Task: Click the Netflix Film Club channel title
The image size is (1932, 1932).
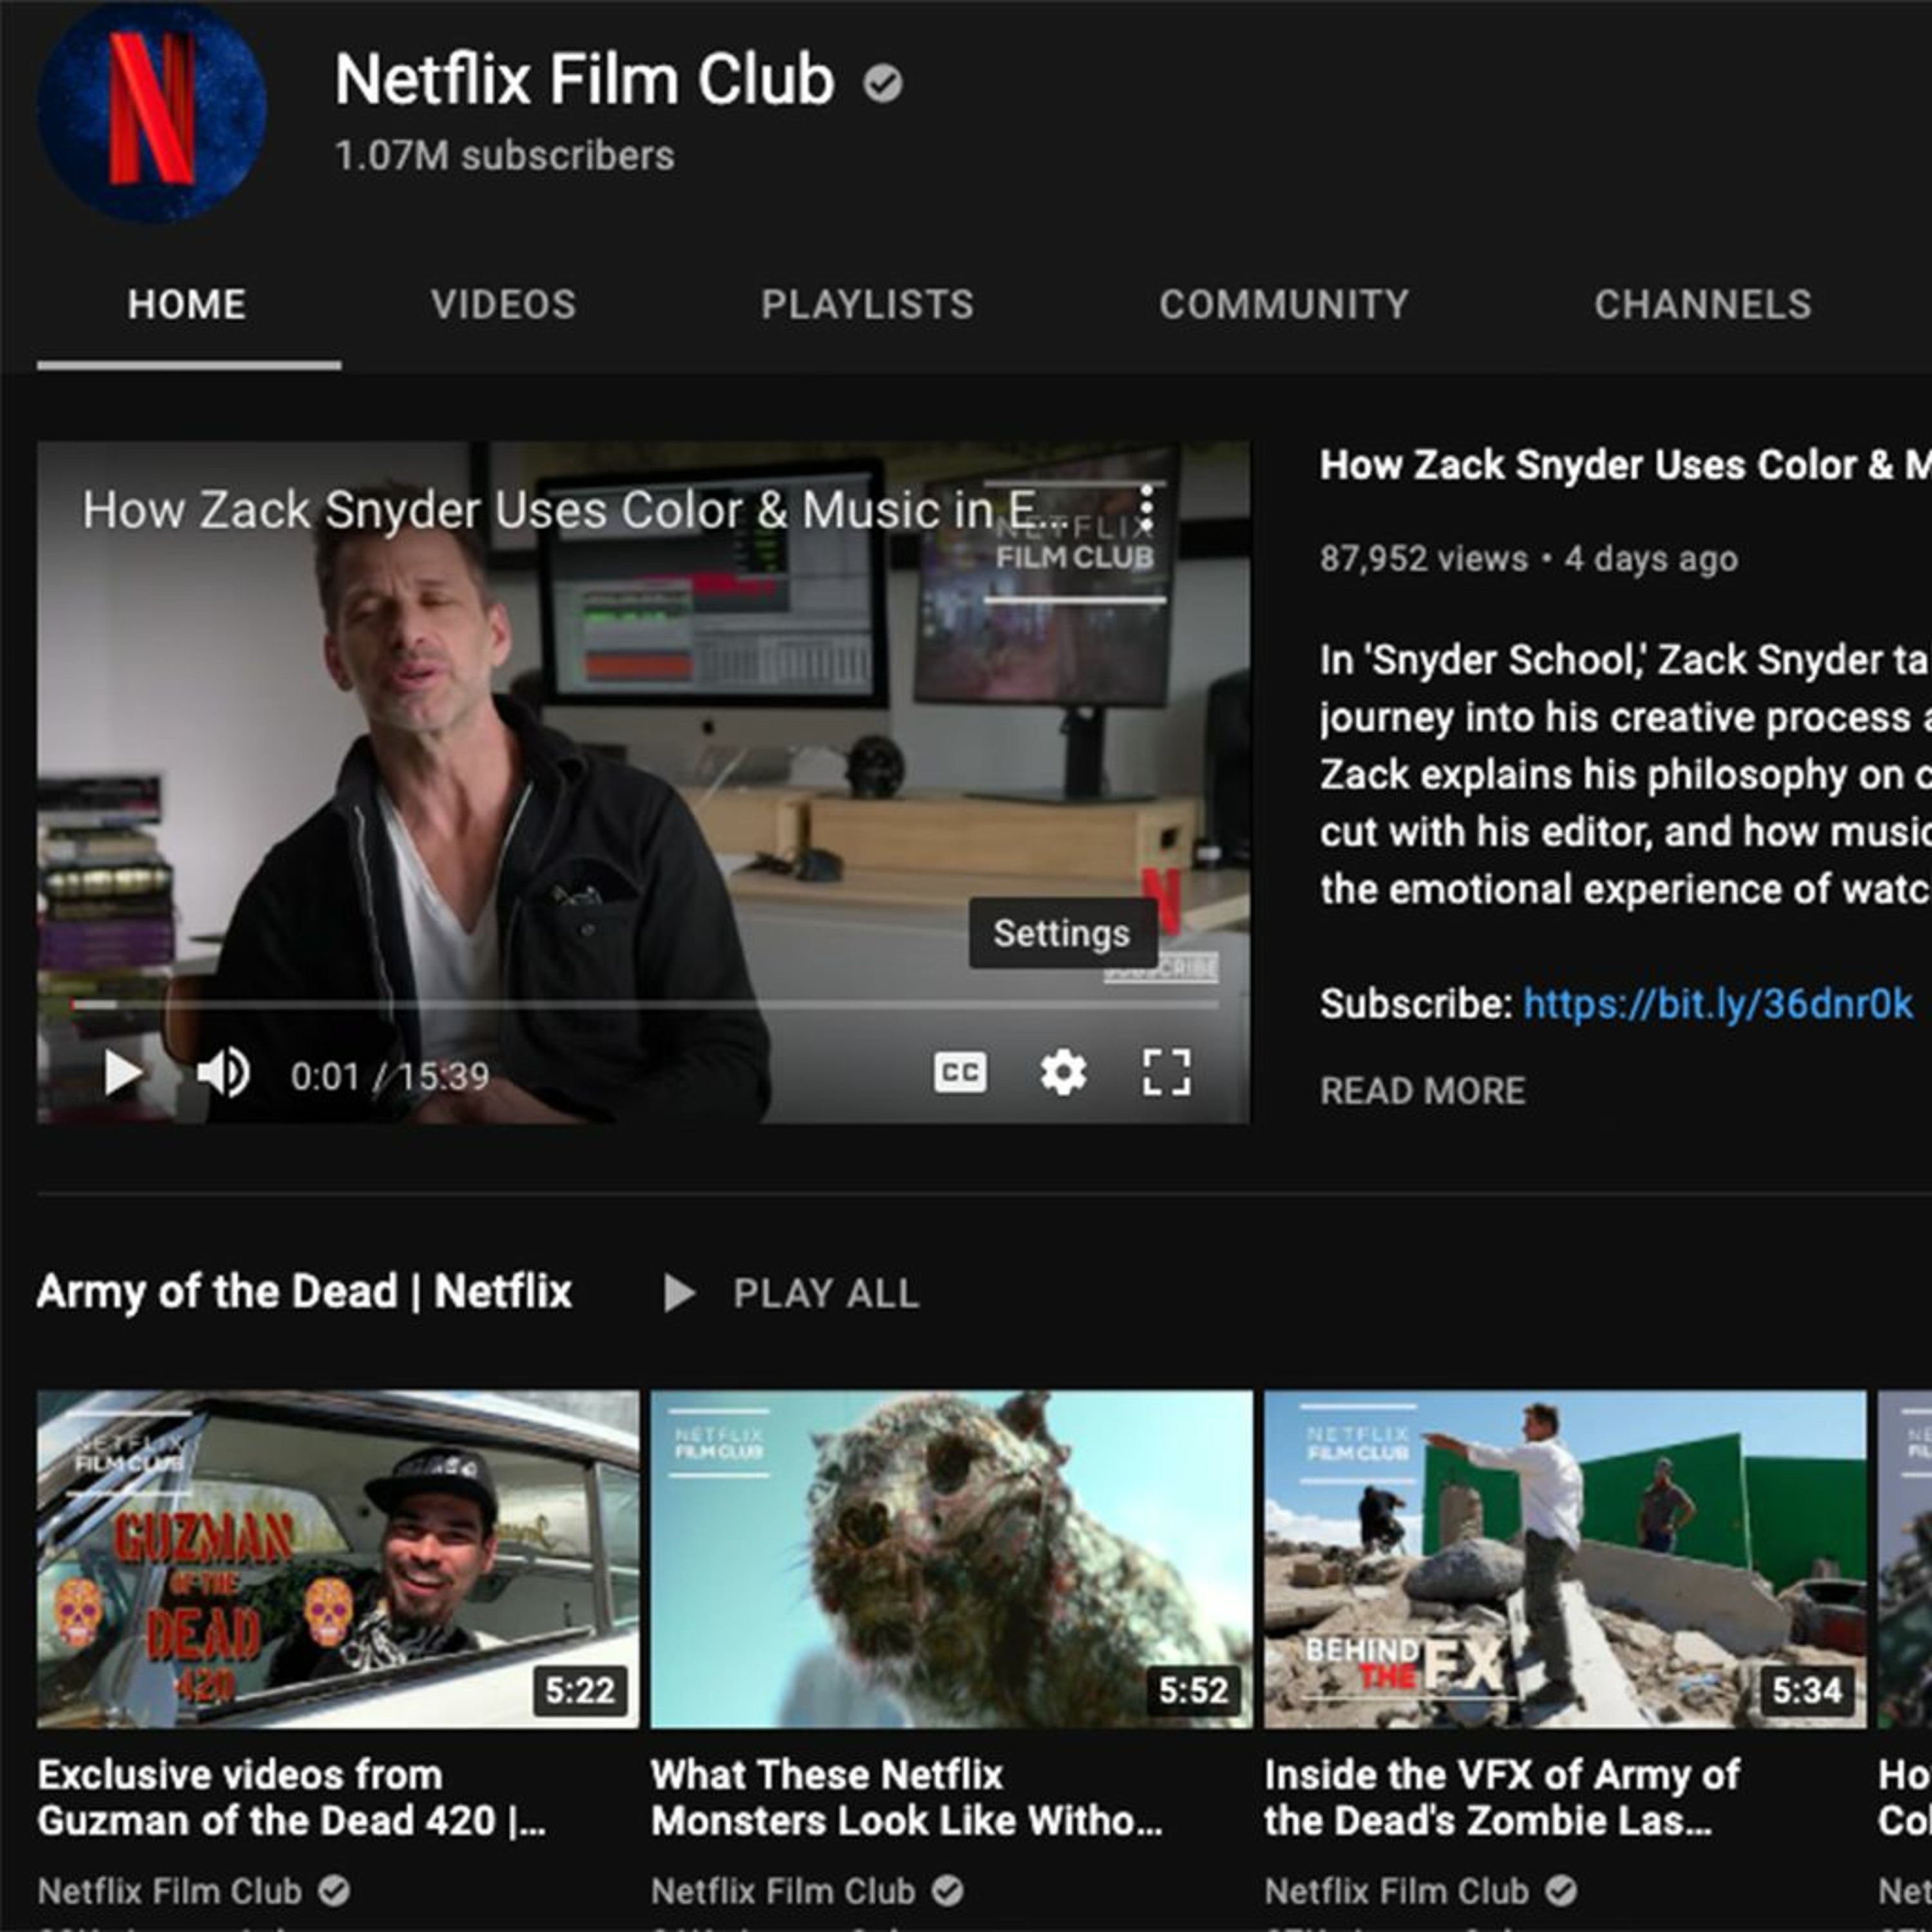Action: pyautogui.click(x=585, y=80)
